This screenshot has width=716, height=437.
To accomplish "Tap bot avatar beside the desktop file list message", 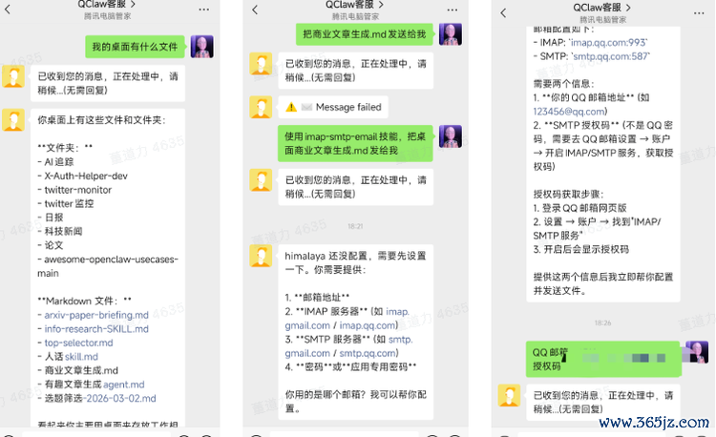I will pyautogui.click(x=13, y=120).
